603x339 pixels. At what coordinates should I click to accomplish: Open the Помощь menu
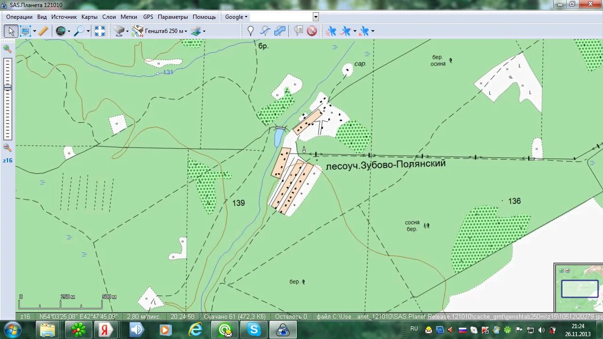204,17
